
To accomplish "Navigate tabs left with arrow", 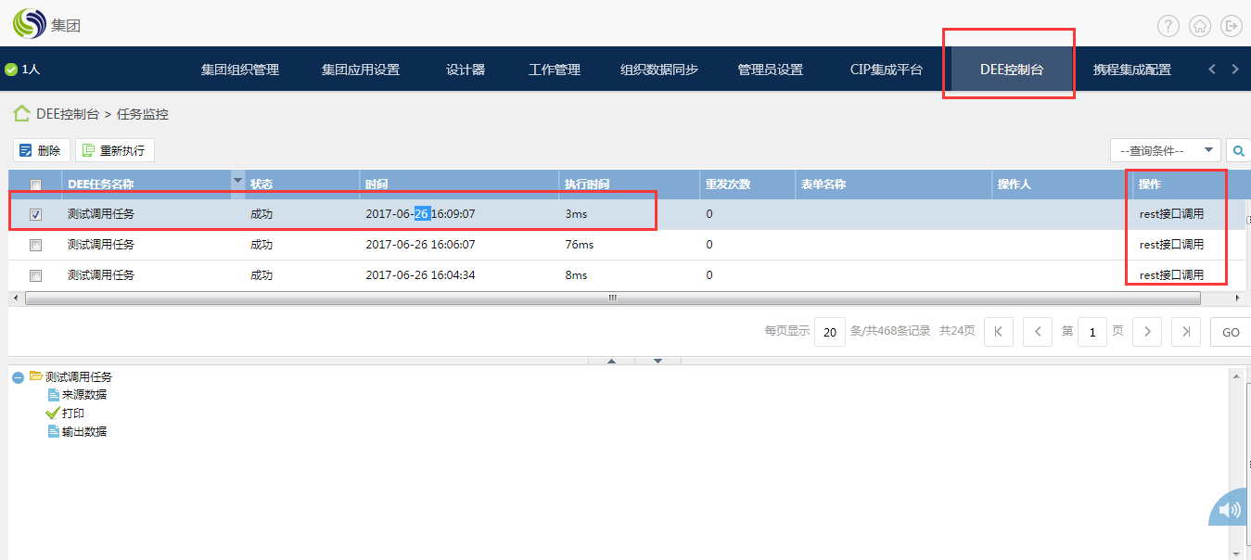I will [x=1212, y=70].
